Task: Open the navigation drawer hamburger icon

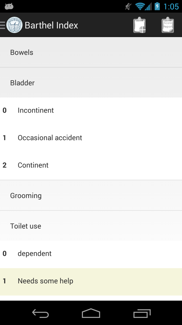Action: coord(3,25)
